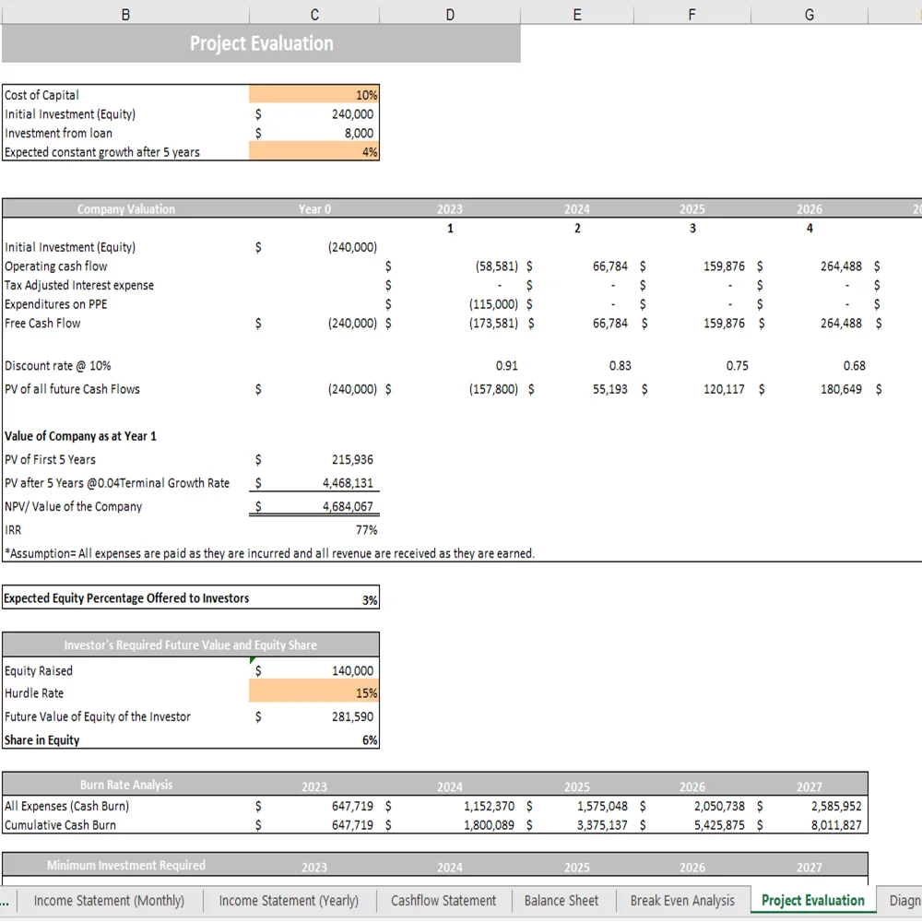Click the Project Evaluation title header
Viewport: 922px width, 922px height.
[x=261, y=43]
